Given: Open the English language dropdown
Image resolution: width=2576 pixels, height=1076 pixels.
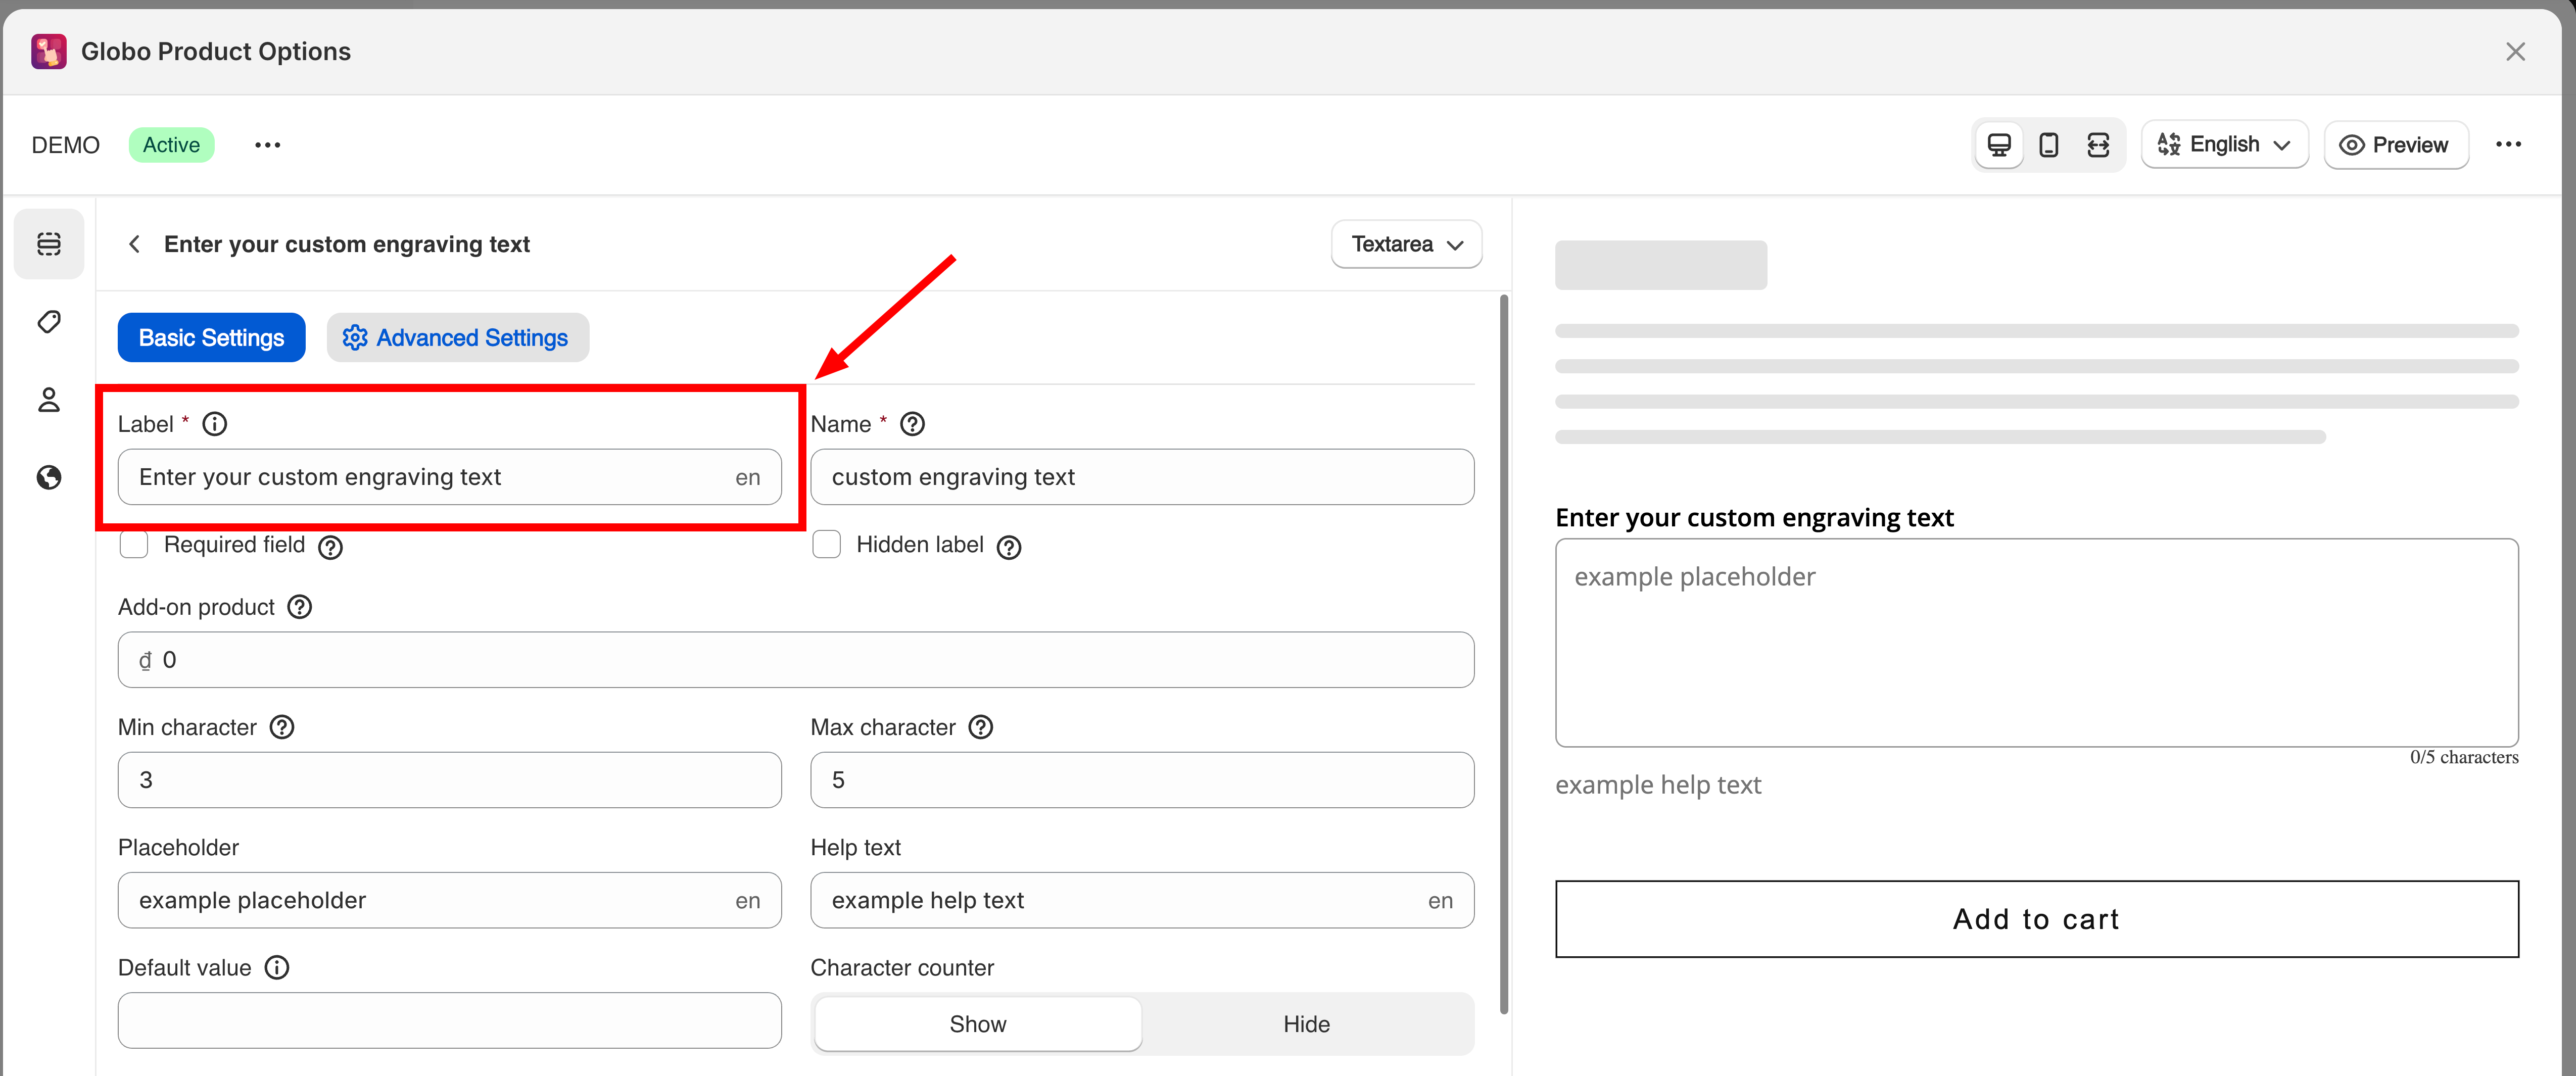Looking at the screenshot, I should [2224, 145].
